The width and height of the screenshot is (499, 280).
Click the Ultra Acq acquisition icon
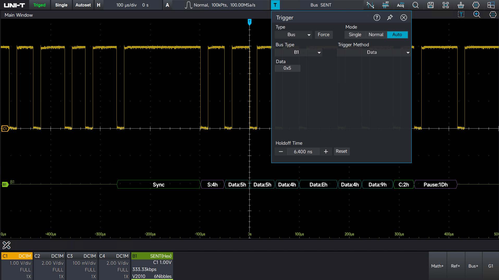tap(400, 5)
